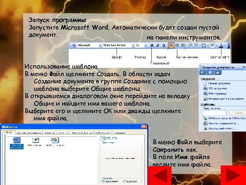246x185 pixels.
Task: Go to next slide with red right arrow
Action: coord(233,175)
